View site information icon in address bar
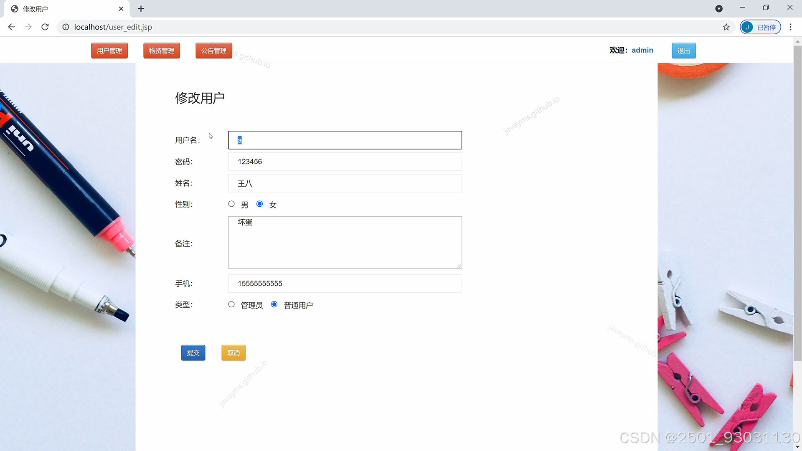This screenshot has width=802, height=451. click(x=66, y=27)
